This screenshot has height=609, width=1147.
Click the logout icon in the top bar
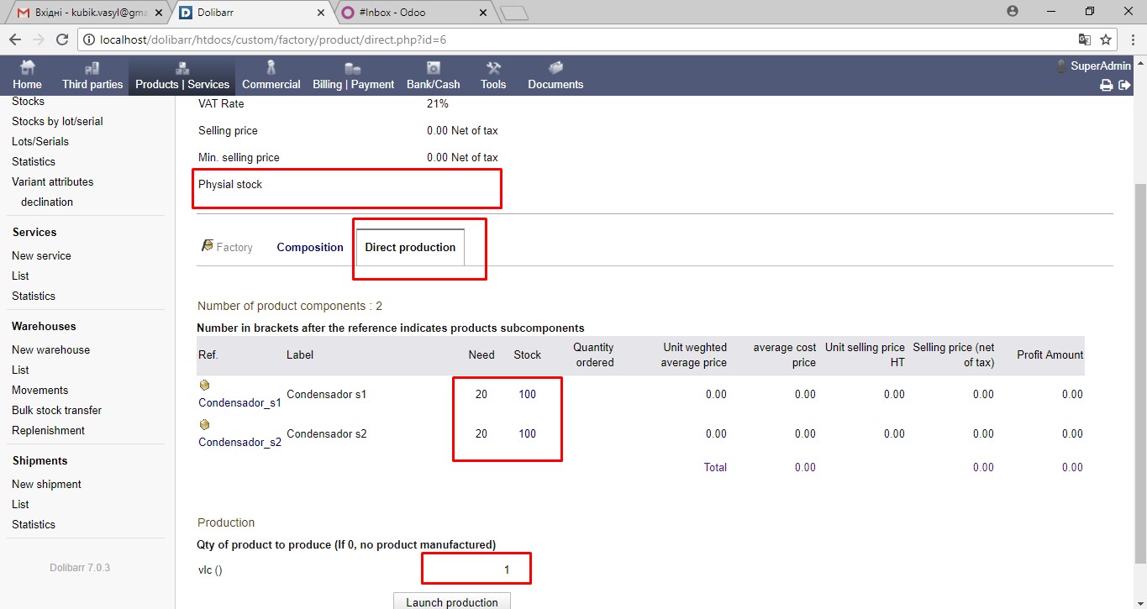[x=1124, y=84]
